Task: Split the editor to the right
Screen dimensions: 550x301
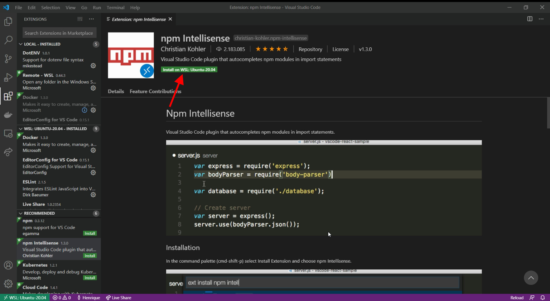Action: 530,19
